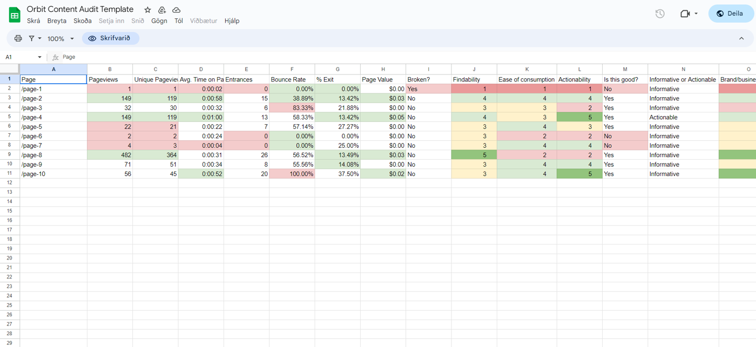Open the Skrá menu

pyautogui.click(x=33, y=21)
